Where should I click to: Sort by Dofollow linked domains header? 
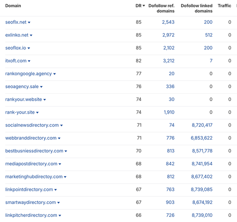(197, 8)
